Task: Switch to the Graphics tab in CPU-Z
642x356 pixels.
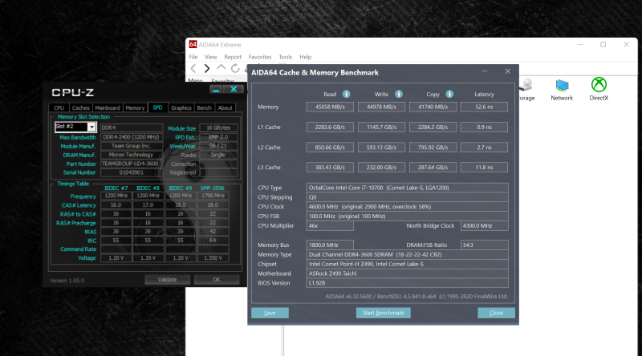Action: 181,107
